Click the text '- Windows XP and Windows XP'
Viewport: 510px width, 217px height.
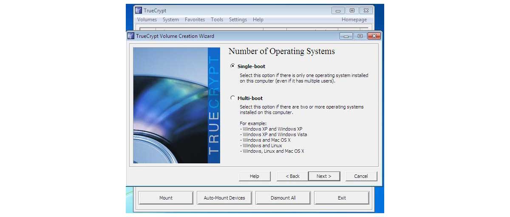pos(271,129)
